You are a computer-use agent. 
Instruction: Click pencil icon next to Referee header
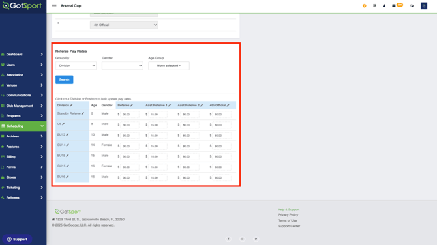pyautogui.click(x=132, y=106)
